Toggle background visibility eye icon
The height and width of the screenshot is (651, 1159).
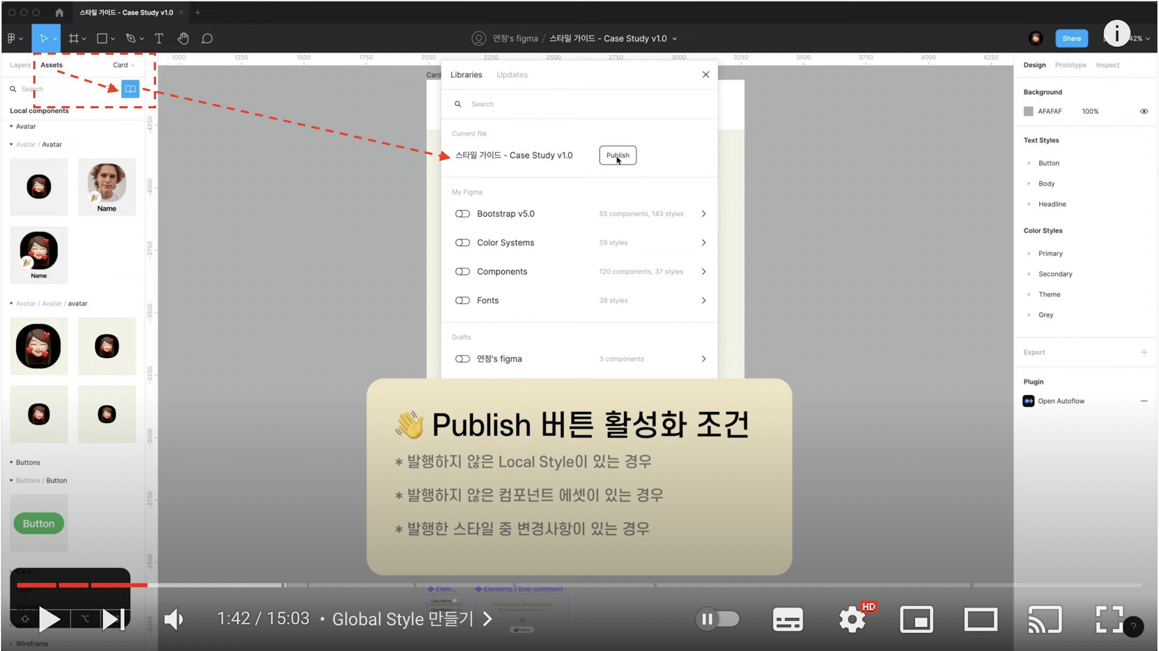[1144, 112]
